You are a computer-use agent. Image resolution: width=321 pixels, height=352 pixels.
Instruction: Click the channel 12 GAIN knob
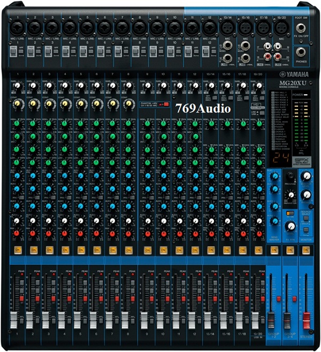point(195,86)
